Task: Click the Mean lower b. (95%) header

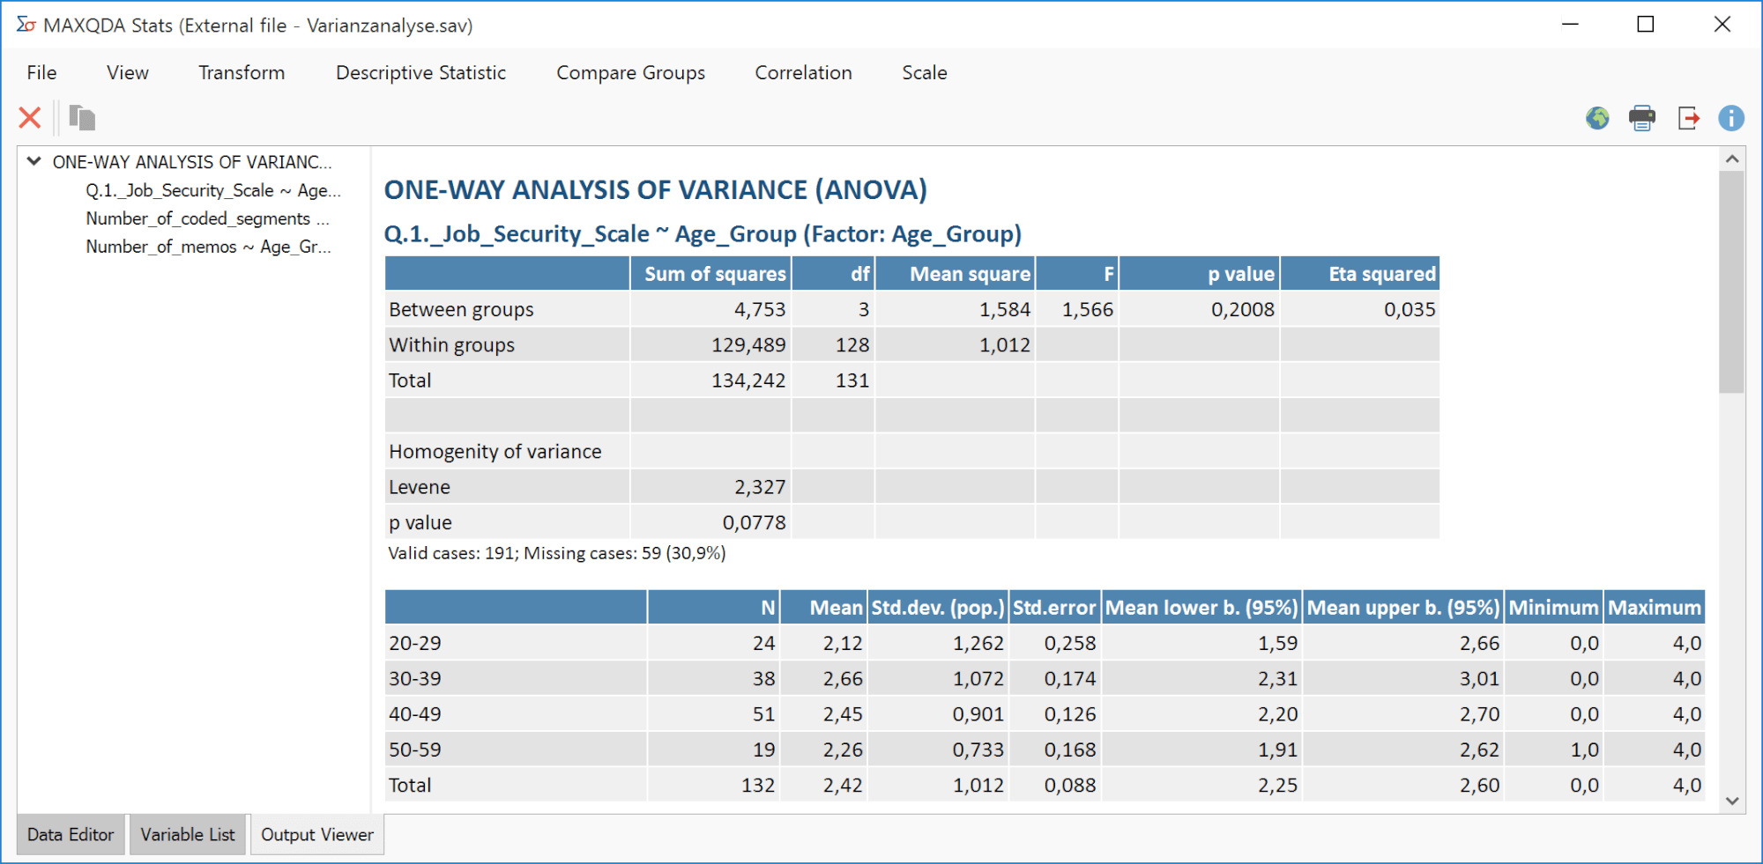Action: click(1201, 608)
